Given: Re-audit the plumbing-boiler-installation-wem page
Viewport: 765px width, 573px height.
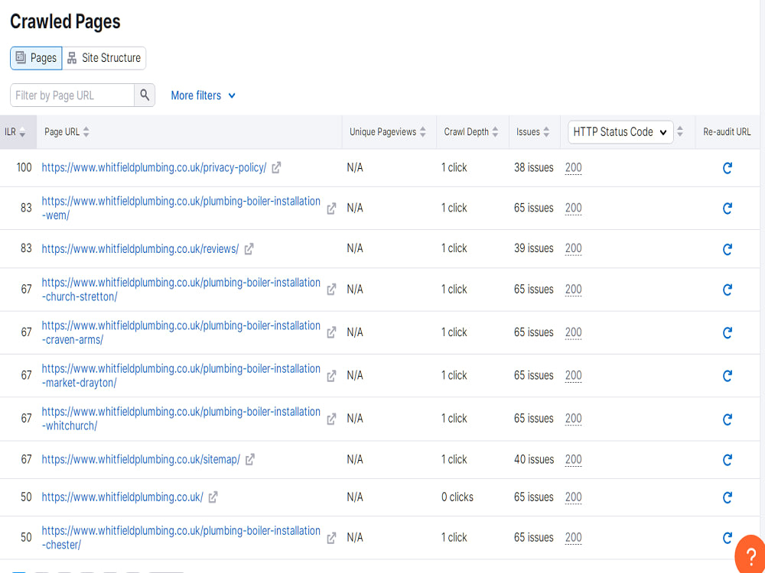Looking at the screenshot, I should [x=727, y=209].
